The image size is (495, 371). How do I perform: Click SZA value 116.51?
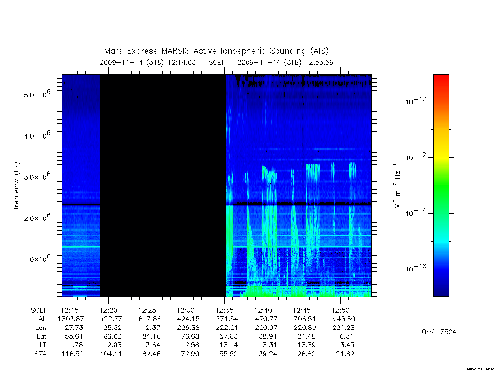tap(72, 354)
